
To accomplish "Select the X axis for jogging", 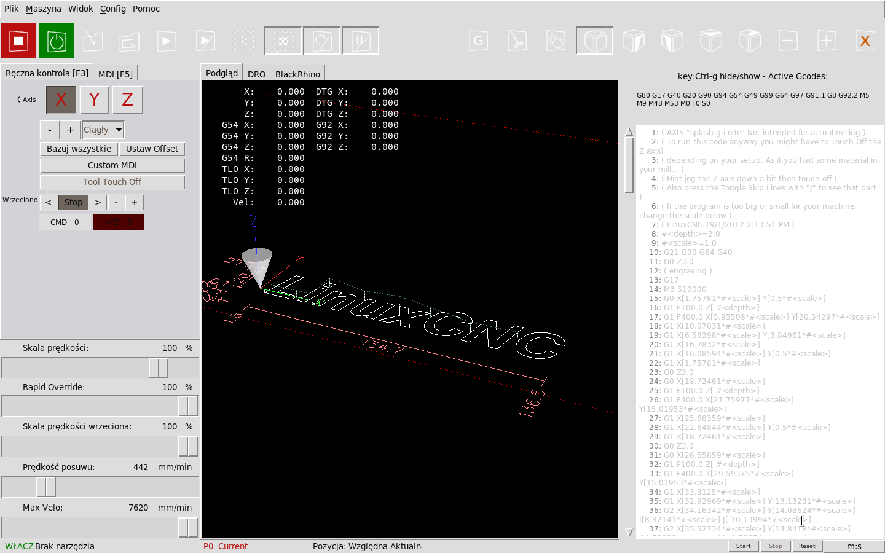I will tap(61, 100).
